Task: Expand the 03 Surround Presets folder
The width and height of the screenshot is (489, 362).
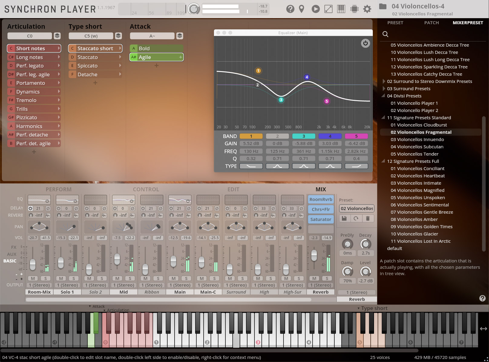Action: point(384,89)
